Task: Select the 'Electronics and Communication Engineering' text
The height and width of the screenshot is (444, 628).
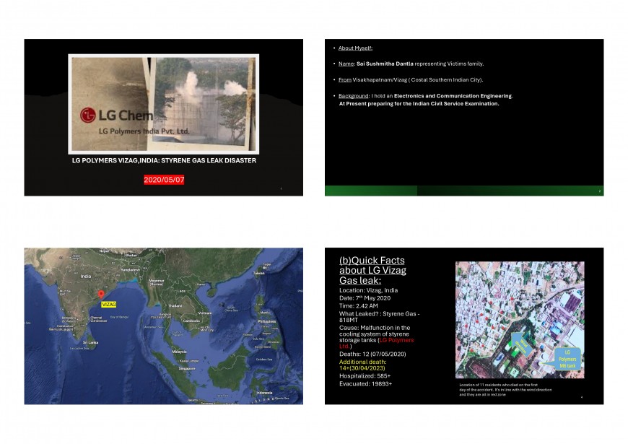Action: click(453, 95)
